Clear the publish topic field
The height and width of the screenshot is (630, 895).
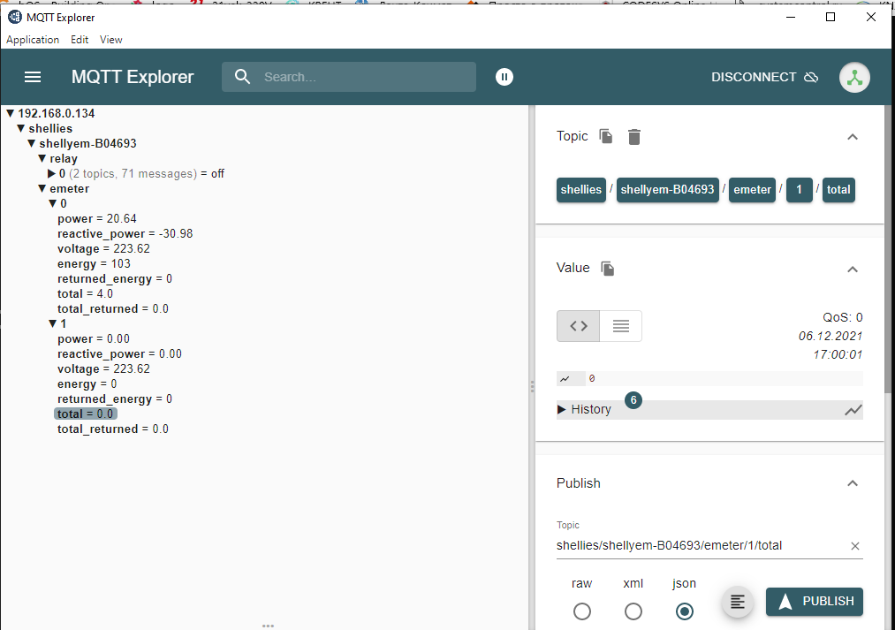point(854,546)
